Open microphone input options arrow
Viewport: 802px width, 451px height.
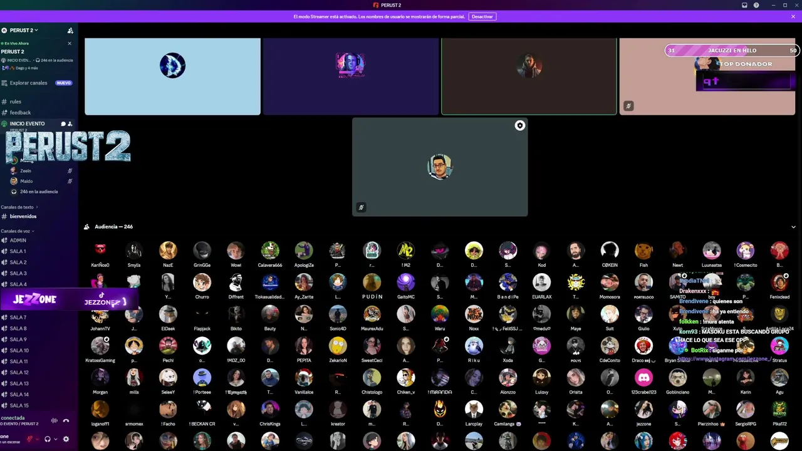37,439
